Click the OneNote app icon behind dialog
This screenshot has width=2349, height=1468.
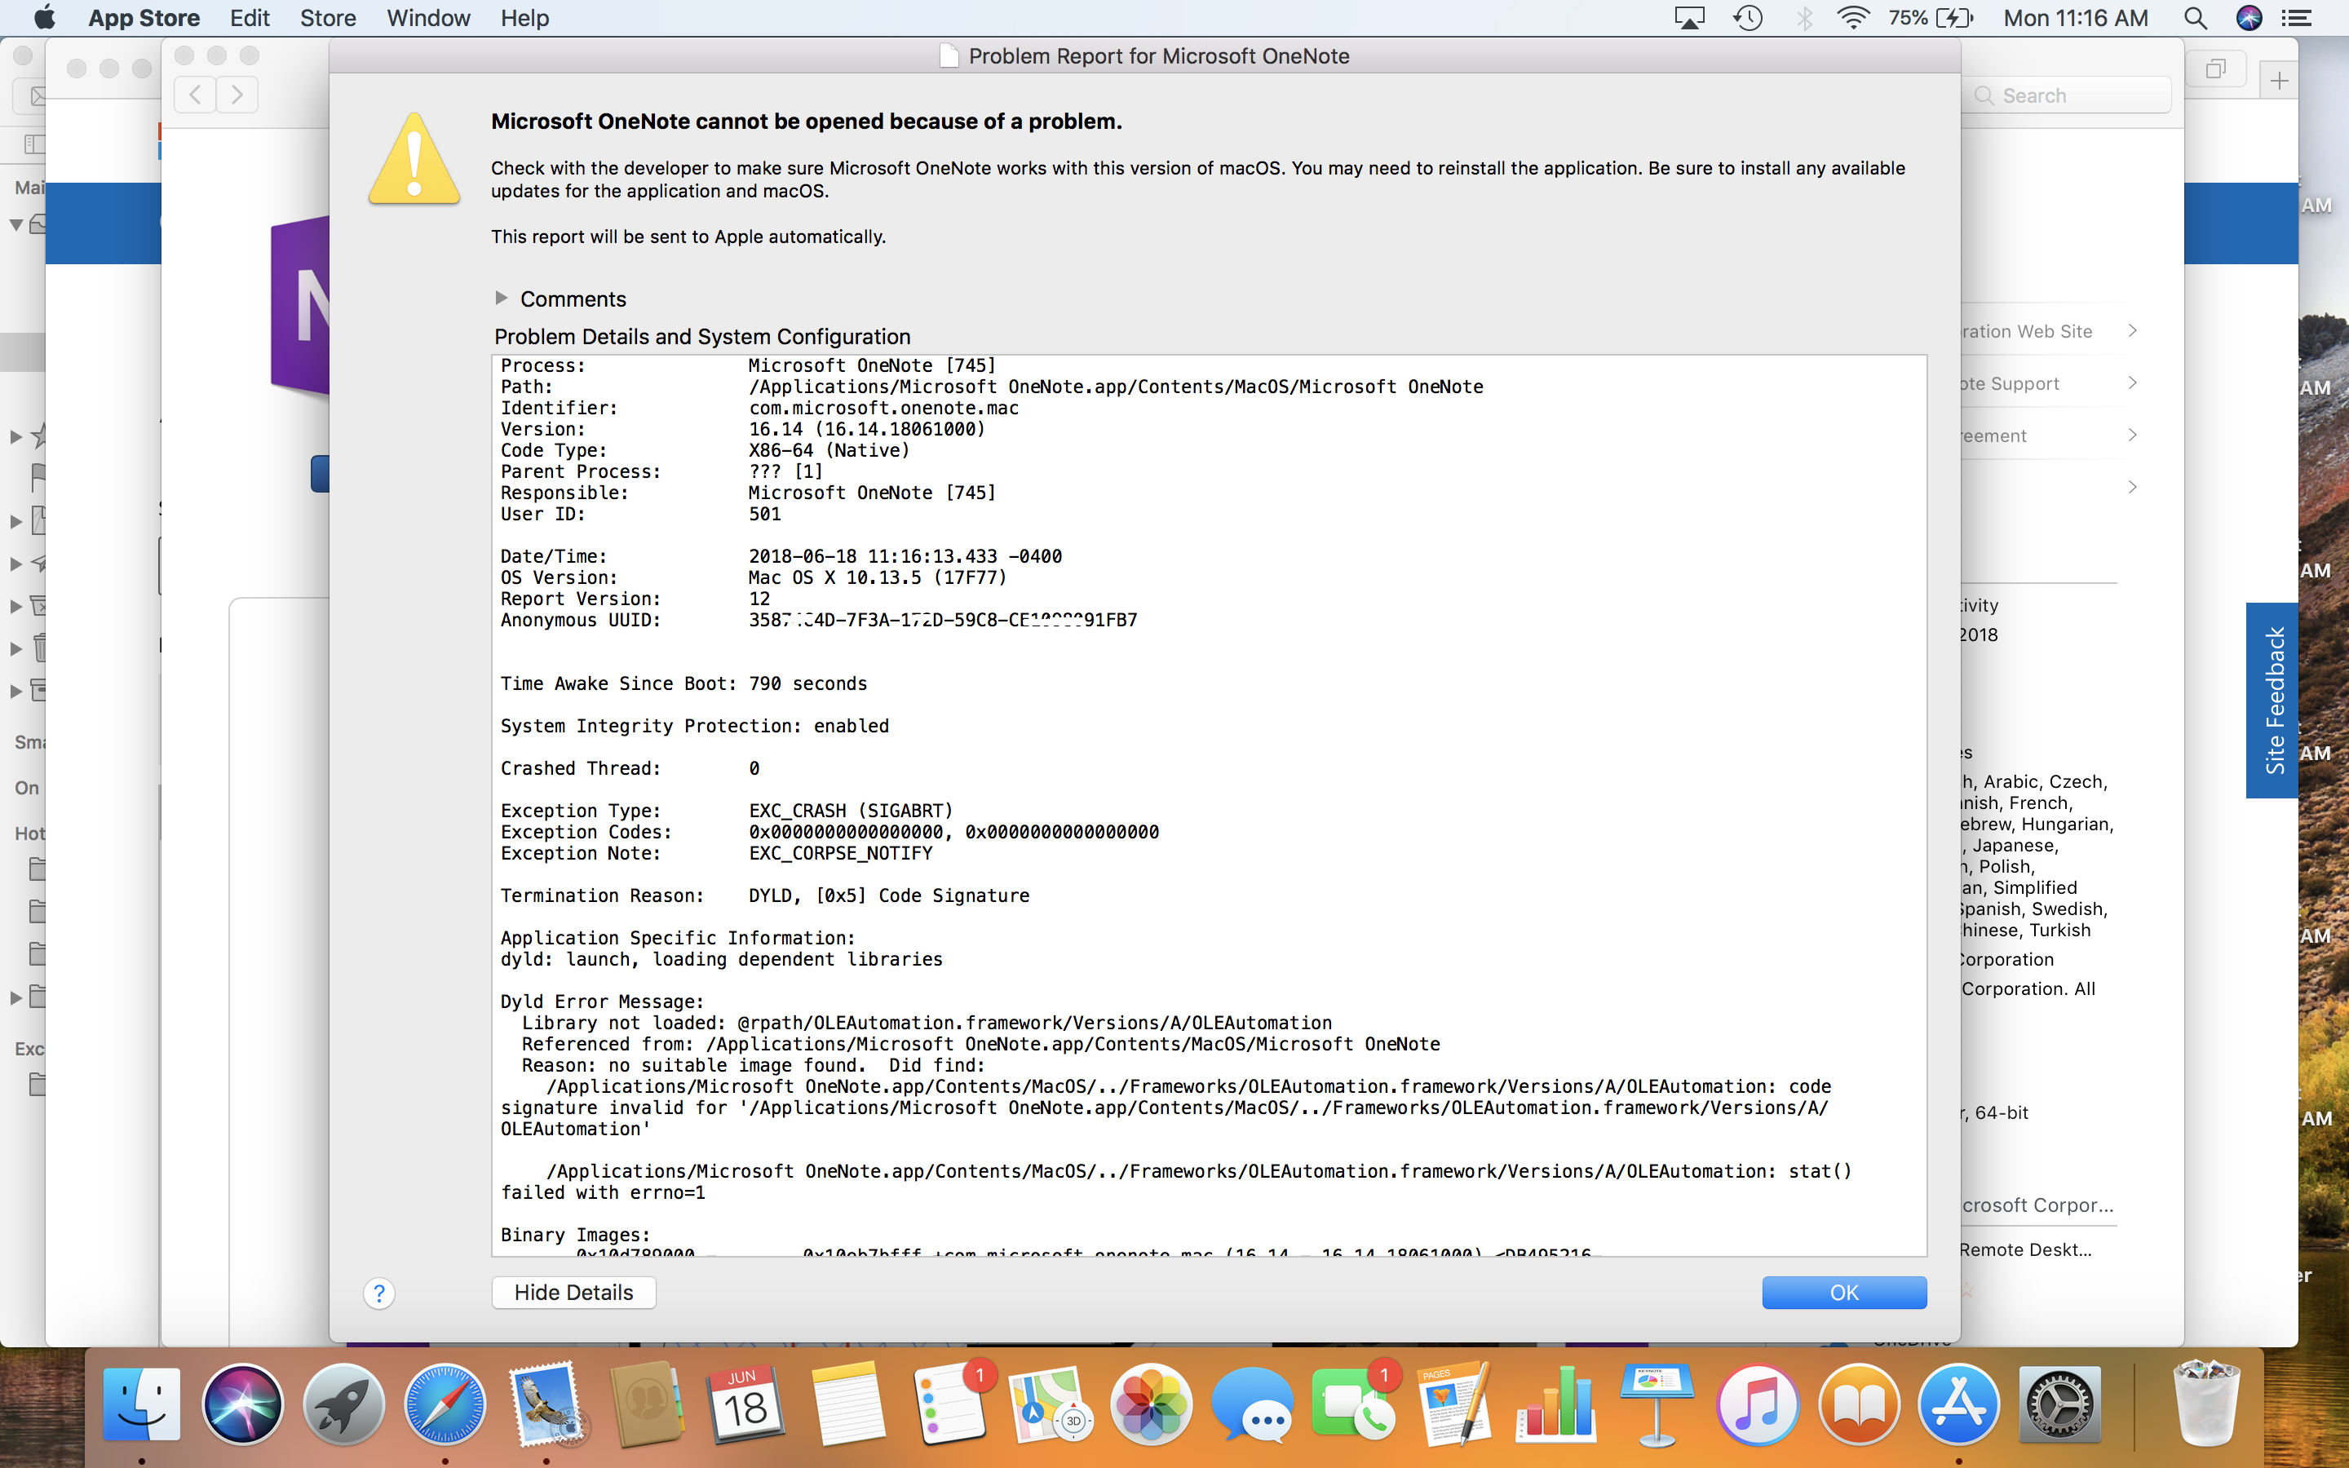pyautogui.click(x=300, y=306)
